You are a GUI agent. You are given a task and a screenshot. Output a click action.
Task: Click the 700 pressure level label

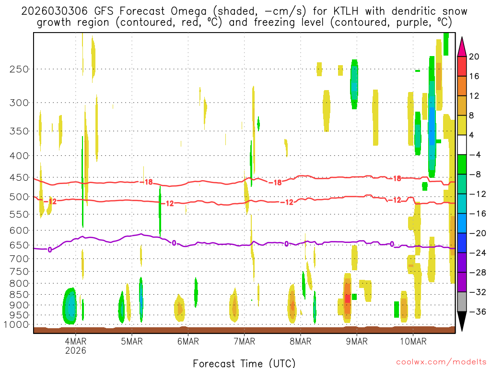tap(19, 259)
